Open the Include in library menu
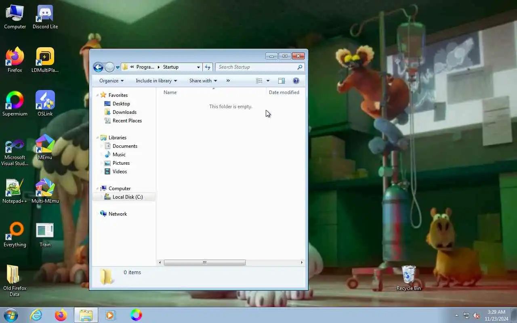This screenshot has width=517, height=323. 156,81
